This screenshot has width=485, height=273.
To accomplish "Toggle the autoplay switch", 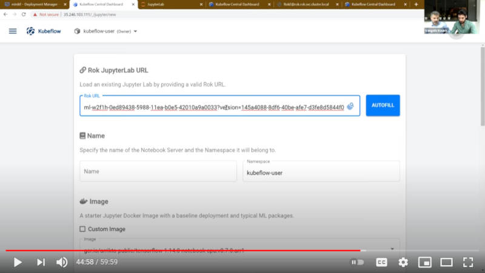I will (x=357, y=262).
